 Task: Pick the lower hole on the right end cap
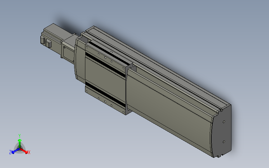(x=224, y=142)
